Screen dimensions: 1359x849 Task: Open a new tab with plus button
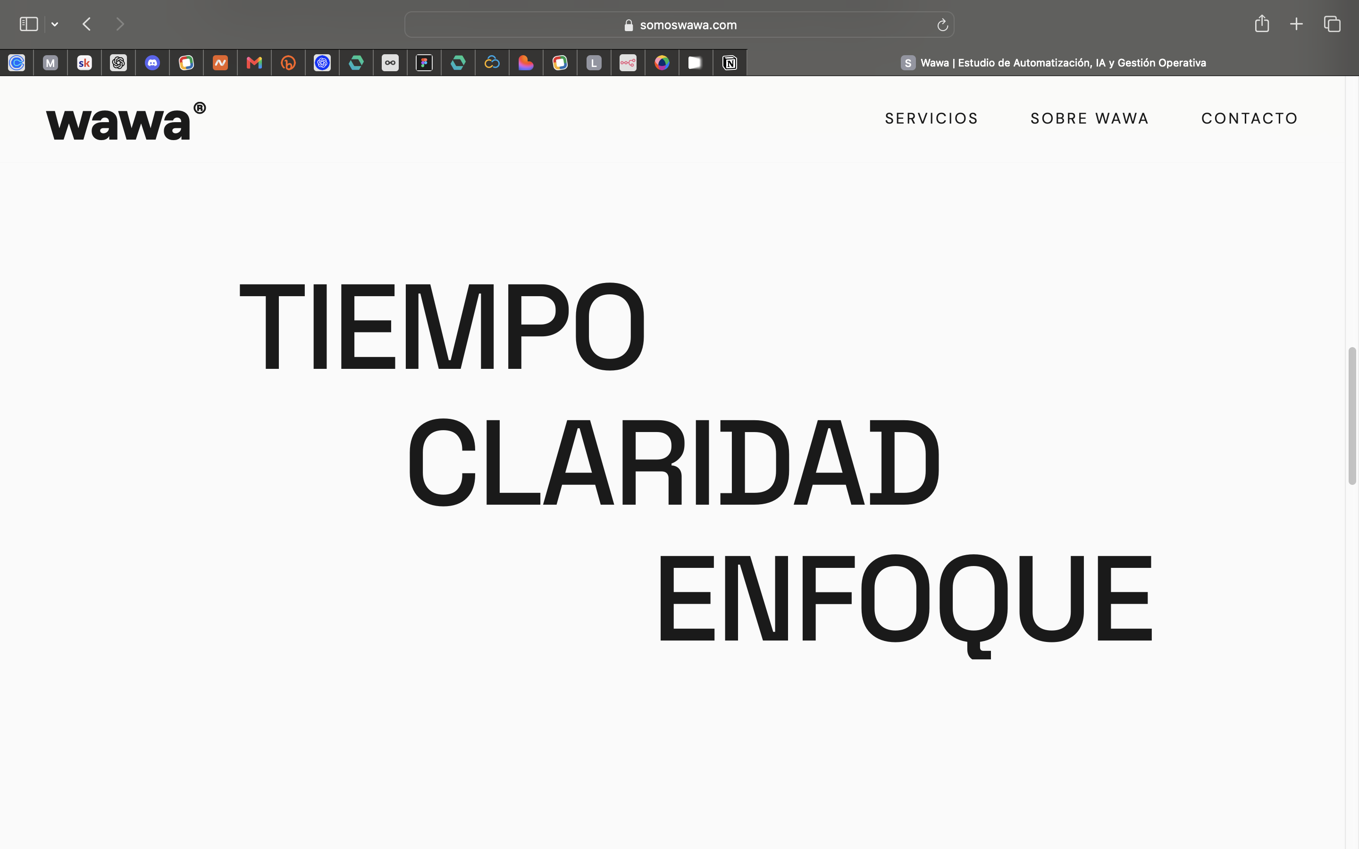1296,24
